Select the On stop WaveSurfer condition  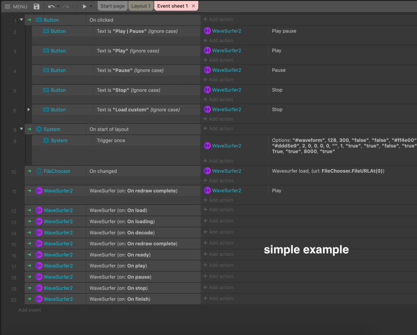point(119,288)
